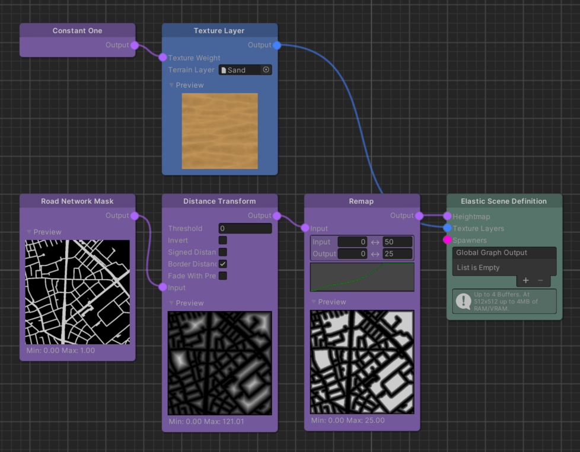Click the Remap node Output port

click(x=419, y=216)
